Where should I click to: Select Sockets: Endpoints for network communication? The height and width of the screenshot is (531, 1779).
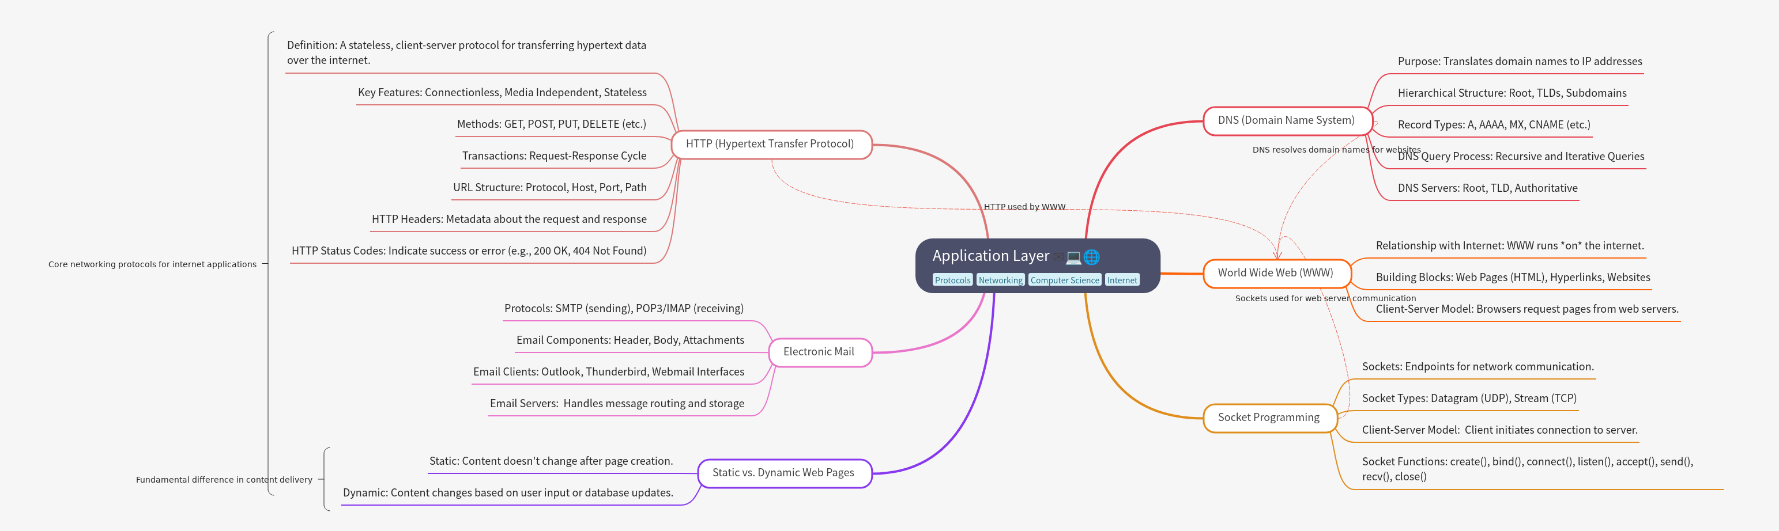coord(1478,367)
